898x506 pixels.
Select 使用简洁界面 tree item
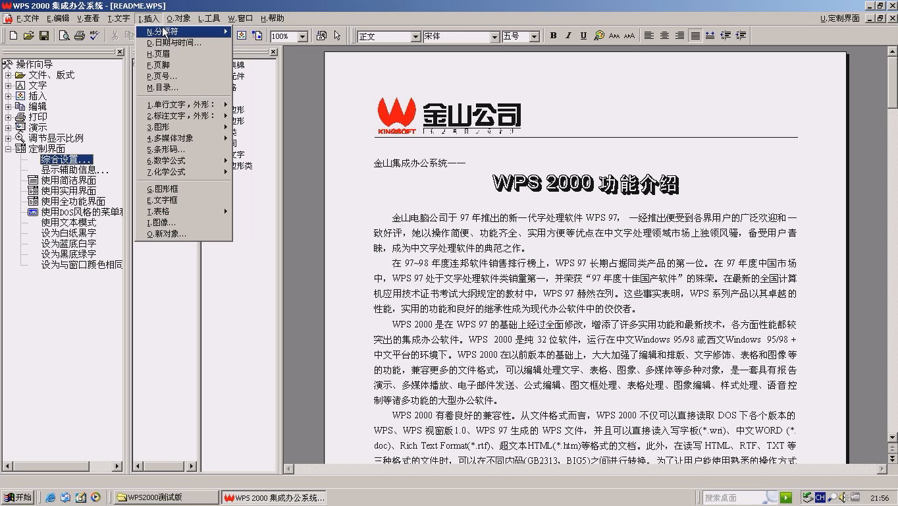tap(68, 181)
